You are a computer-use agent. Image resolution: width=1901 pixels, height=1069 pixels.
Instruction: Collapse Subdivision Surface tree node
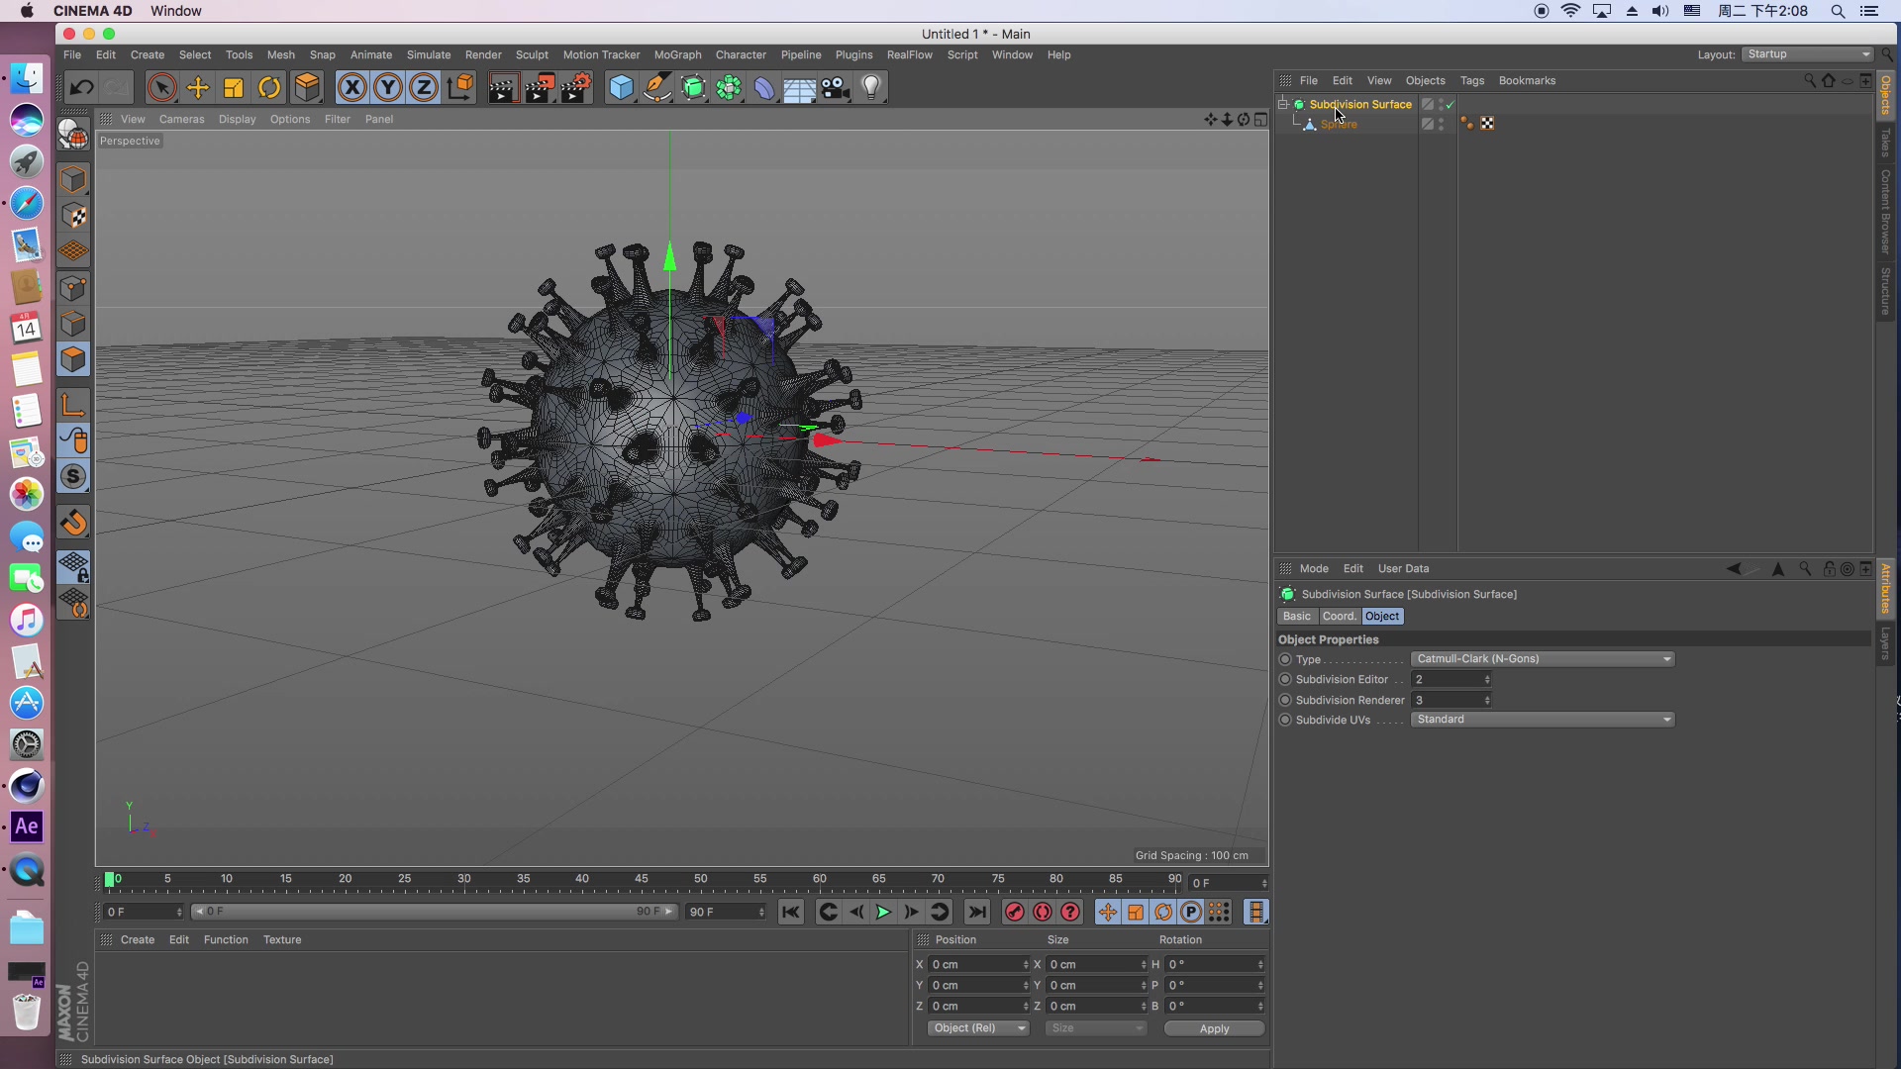click(x=1283, y=104)
